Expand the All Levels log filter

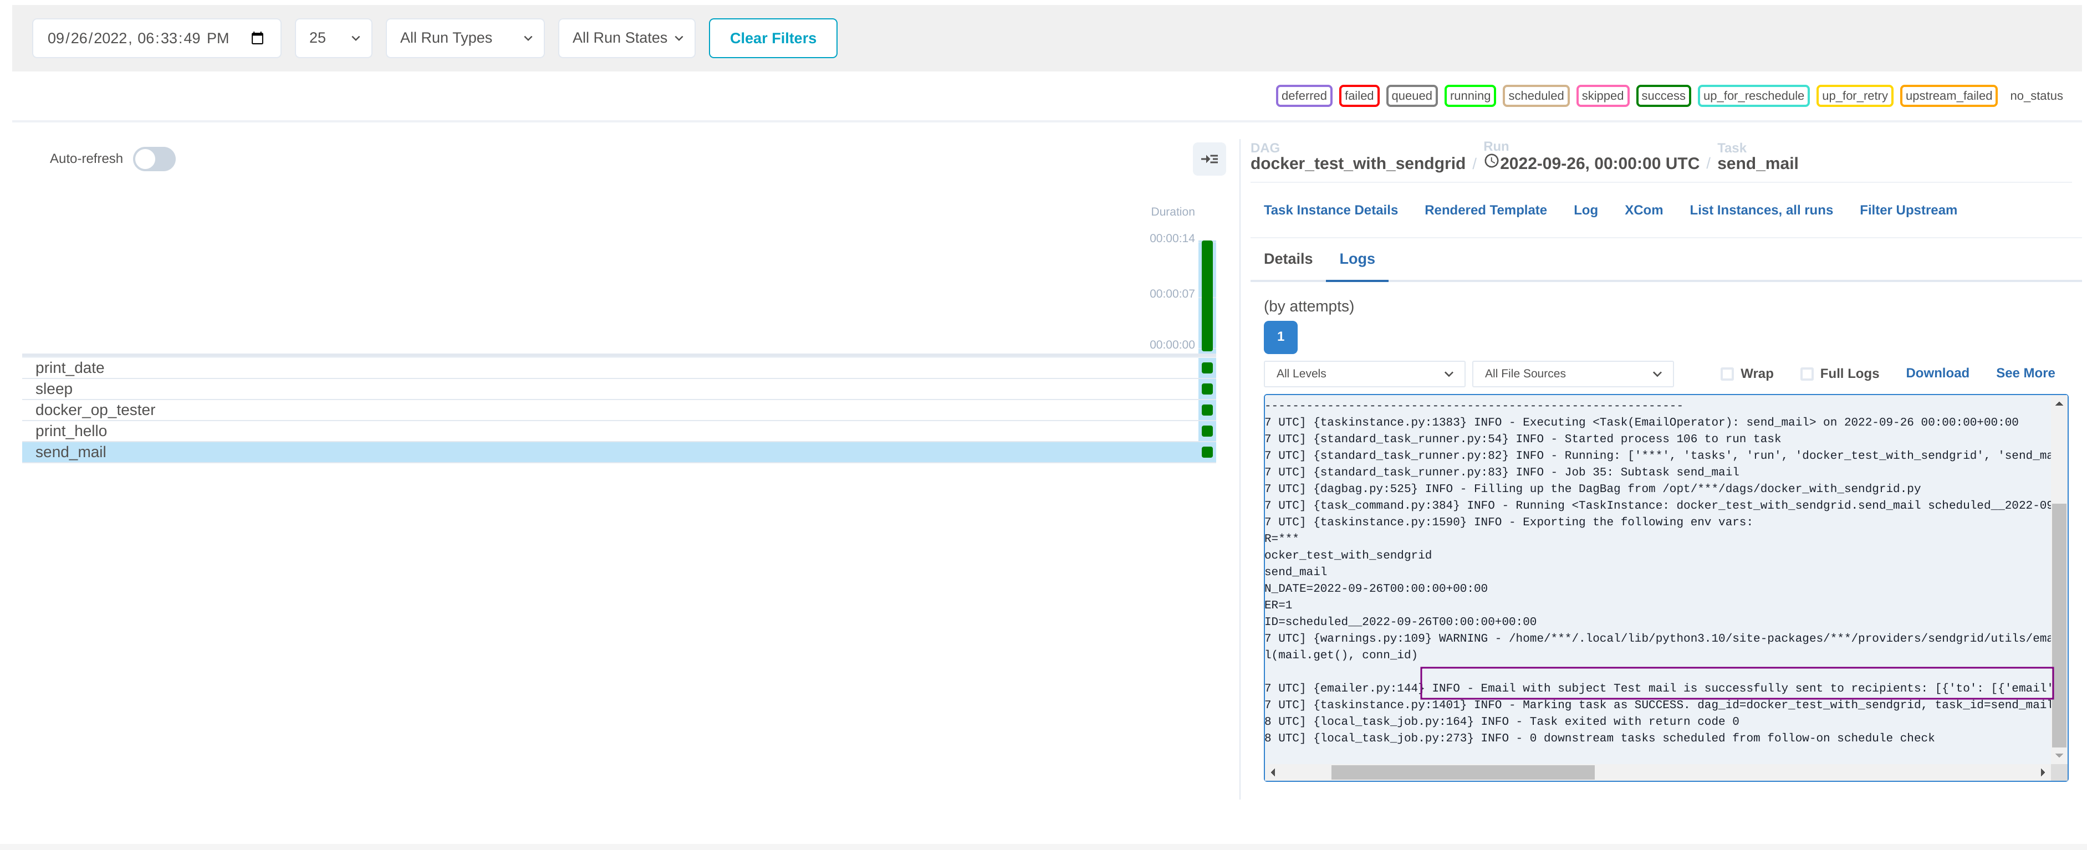coord(1364,373)
